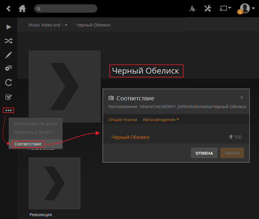Close the Соответствие dialog
This screenshot has height=219, width=259.
pyautogui.click(x=242, y=97)
